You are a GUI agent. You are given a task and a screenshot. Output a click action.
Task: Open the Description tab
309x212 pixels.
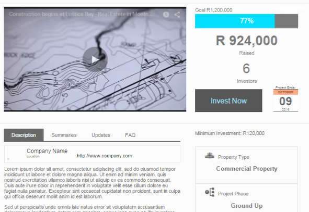[24, 135]
